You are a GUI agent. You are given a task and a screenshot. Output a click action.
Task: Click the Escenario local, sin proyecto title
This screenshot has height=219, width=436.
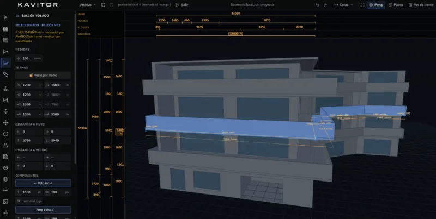(x=252, y=5)
